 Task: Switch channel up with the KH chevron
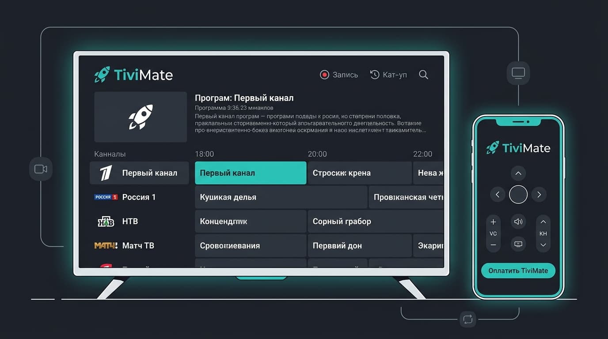point(543,222)
